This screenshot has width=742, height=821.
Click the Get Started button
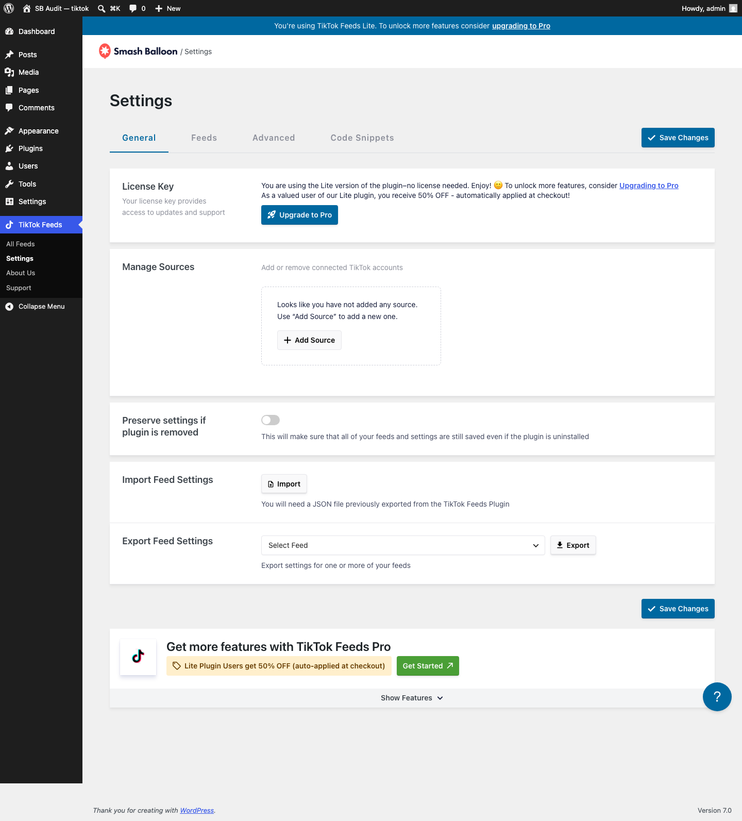tap(428, 666)
